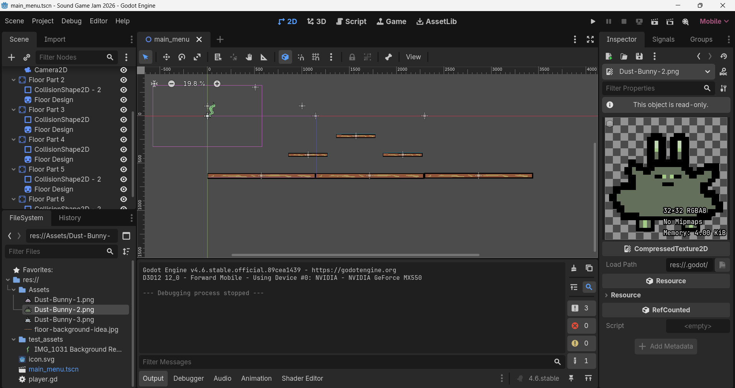Create a new resource in Inspector
This screenshot has height=388, width=735.
(x=609, y=57)
